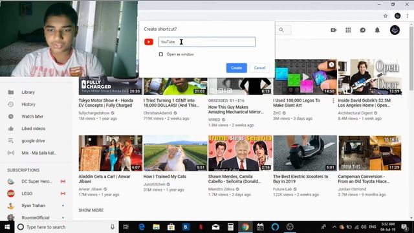Open the Cortana circle app on taskbar

[275, 227]
